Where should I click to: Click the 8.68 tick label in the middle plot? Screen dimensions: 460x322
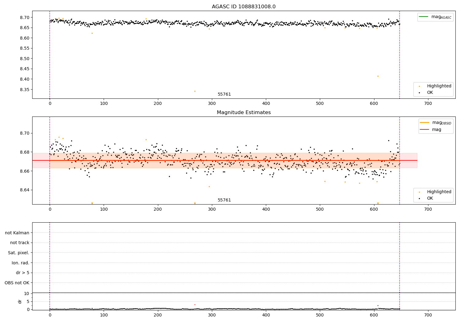pos(24,152)
